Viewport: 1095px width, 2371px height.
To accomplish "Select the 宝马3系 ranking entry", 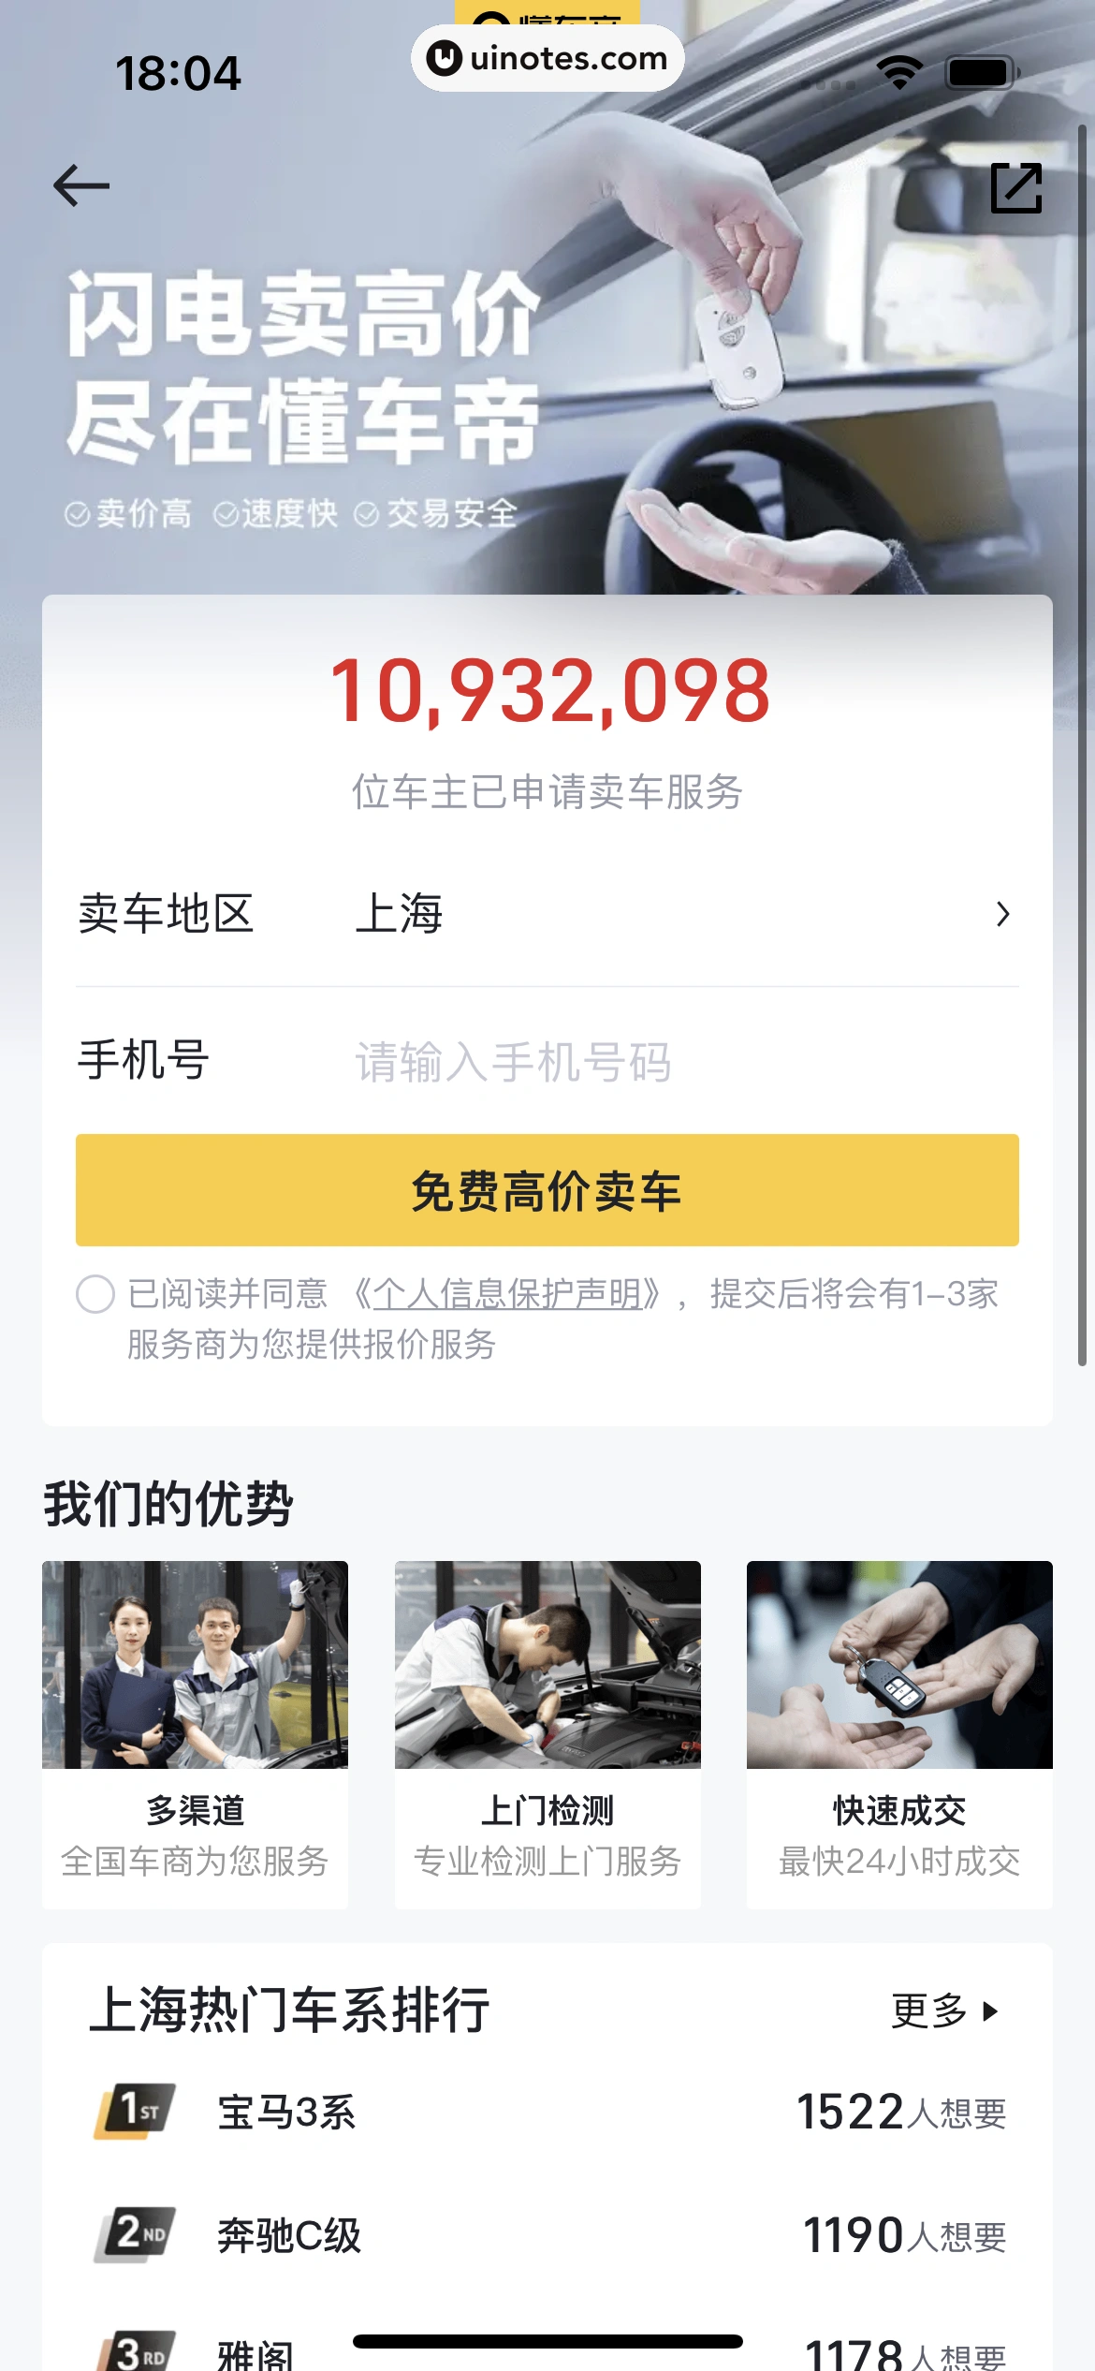I will click(x=547, y=2113).
